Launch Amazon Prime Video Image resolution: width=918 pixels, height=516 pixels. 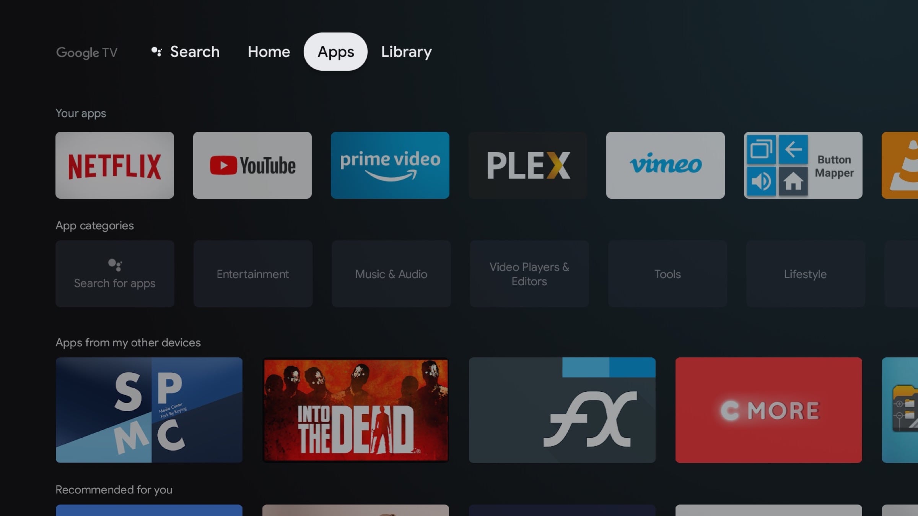(390, 165)
